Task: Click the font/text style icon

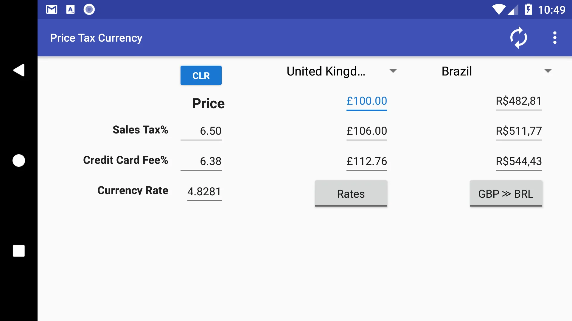Action: [x=70, y=10]
